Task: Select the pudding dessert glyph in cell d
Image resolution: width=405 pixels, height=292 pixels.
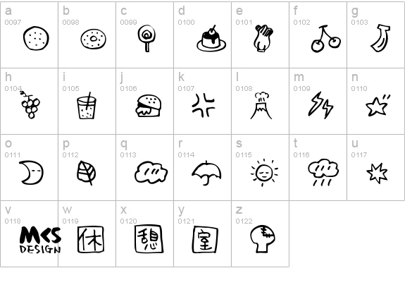Action: 211,38
